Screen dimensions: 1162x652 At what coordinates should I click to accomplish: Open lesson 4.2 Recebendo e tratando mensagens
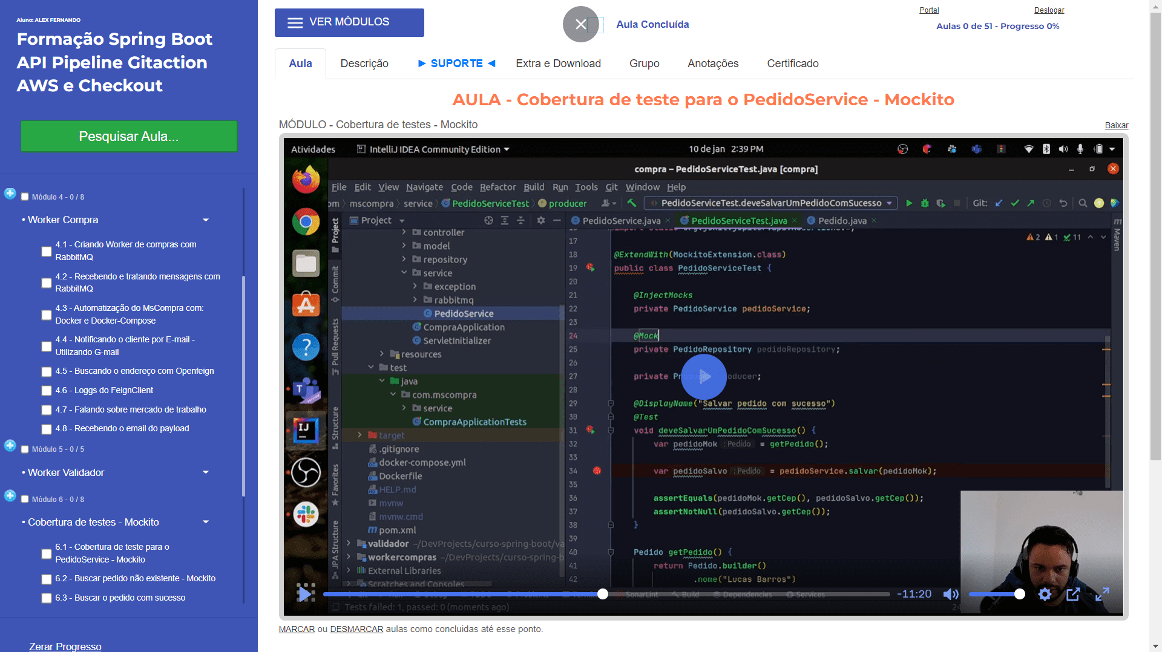(x=137, y=282)
